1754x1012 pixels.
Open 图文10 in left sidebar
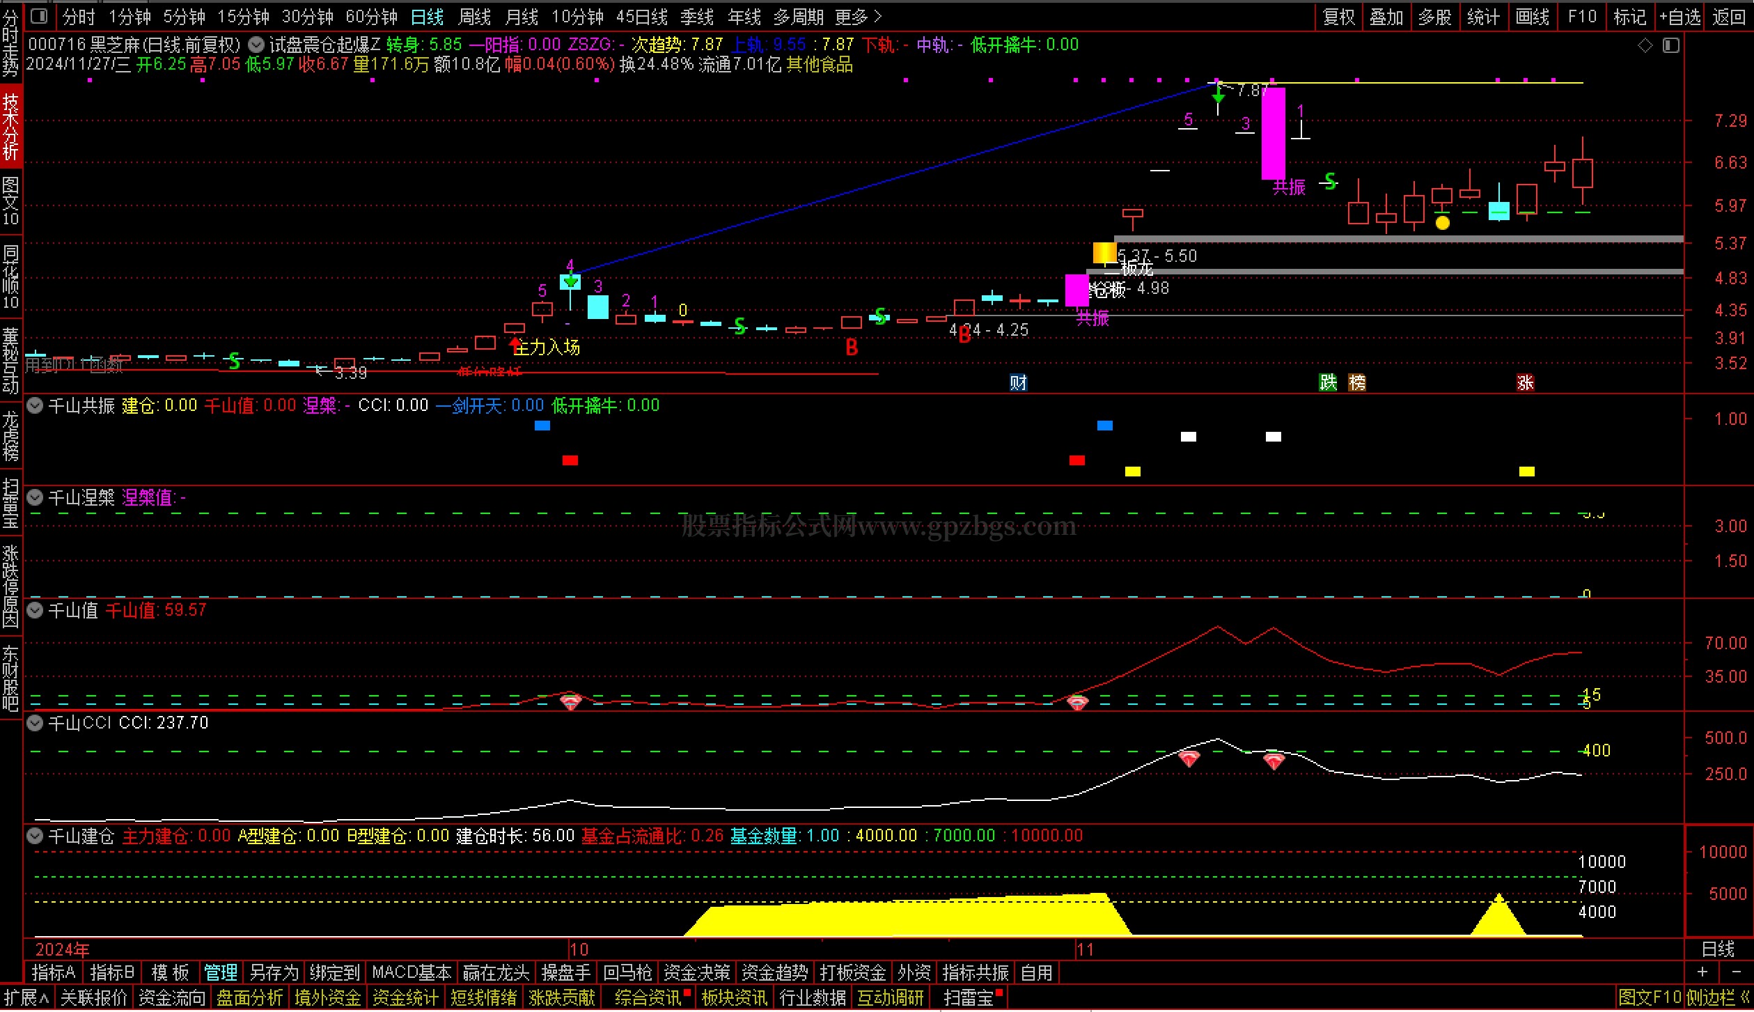pyautogui.click(x=10, y=201)
